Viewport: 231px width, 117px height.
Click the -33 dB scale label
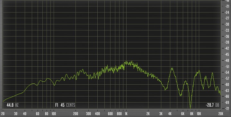click(x=227, y=30)
